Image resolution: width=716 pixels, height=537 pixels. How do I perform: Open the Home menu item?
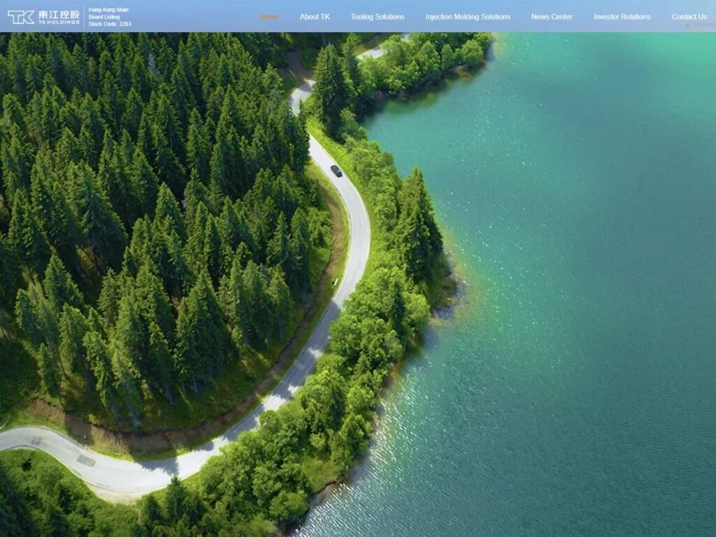point(269,17)
